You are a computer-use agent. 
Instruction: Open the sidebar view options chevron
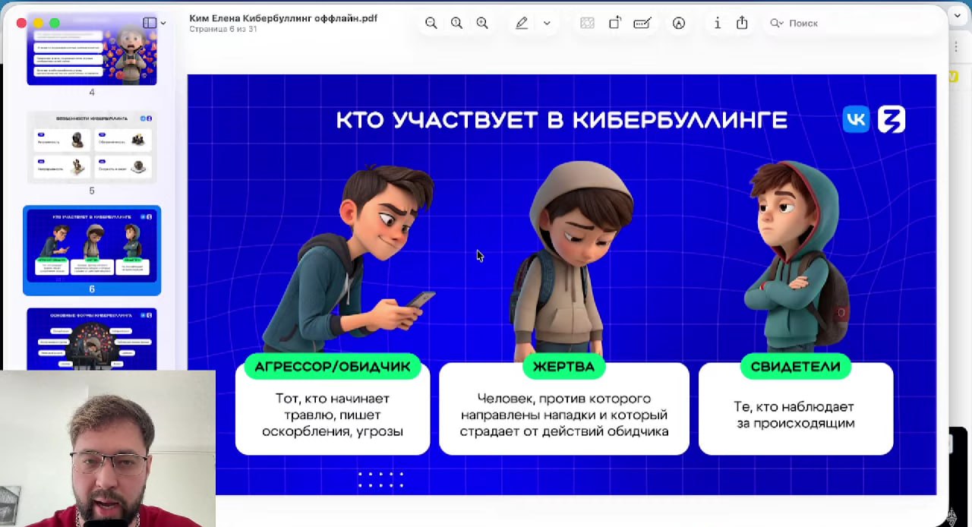pyautogui.click(x=162, y=22)
